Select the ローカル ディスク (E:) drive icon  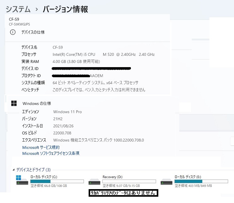click(x=167, y=182)
